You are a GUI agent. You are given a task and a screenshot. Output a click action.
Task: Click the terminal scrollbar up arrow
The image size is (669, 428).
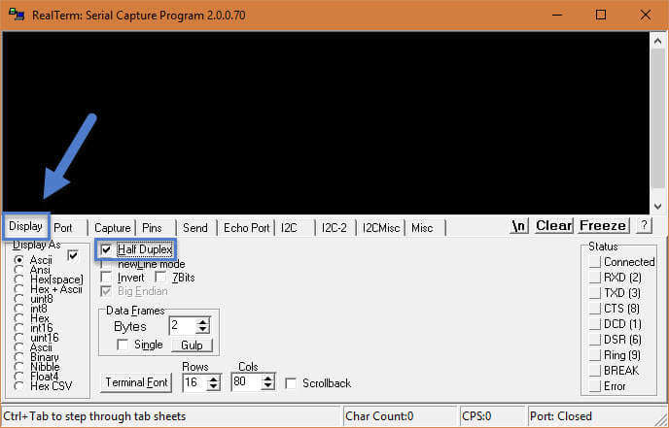657,42
